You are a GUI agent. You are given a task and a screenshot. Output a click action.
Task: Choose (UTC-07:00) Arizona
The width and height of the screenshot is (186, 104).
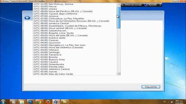pos(75,16)
